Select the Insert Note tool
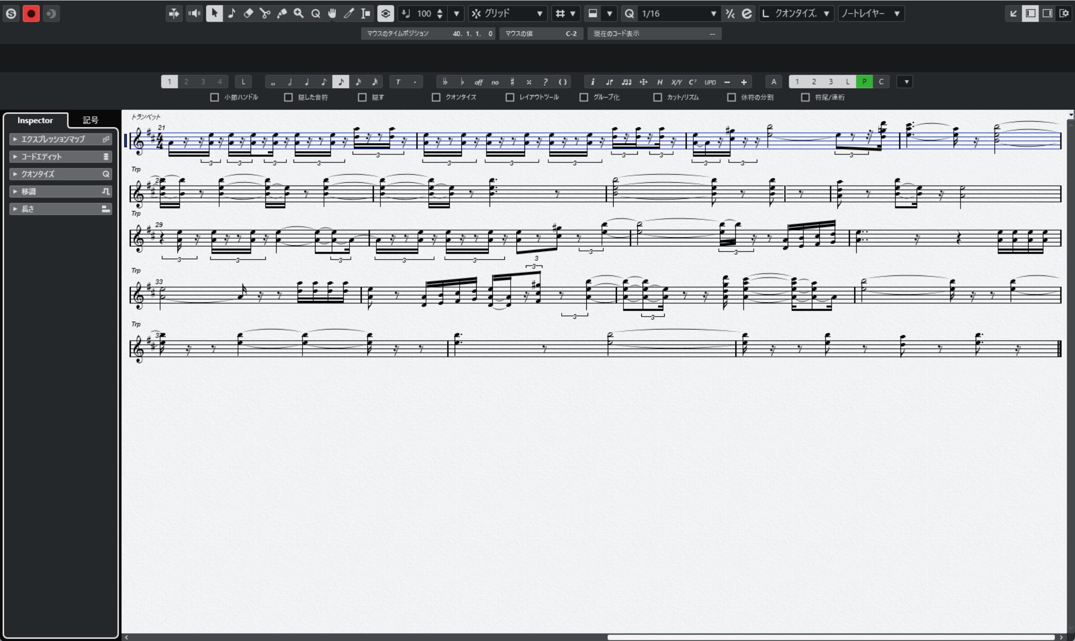The image size is (1075, 641). [231, 13]
